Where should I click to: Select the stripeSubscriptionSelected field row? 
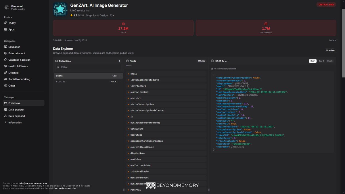pyautogui.click(x=166, y=110)
